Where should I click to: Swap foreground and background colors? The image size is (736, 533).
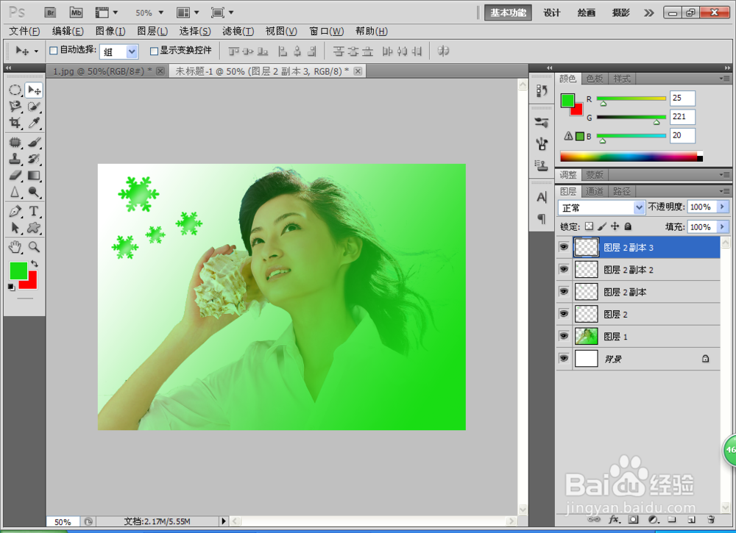pyautogui.click(x=35, y=263)
